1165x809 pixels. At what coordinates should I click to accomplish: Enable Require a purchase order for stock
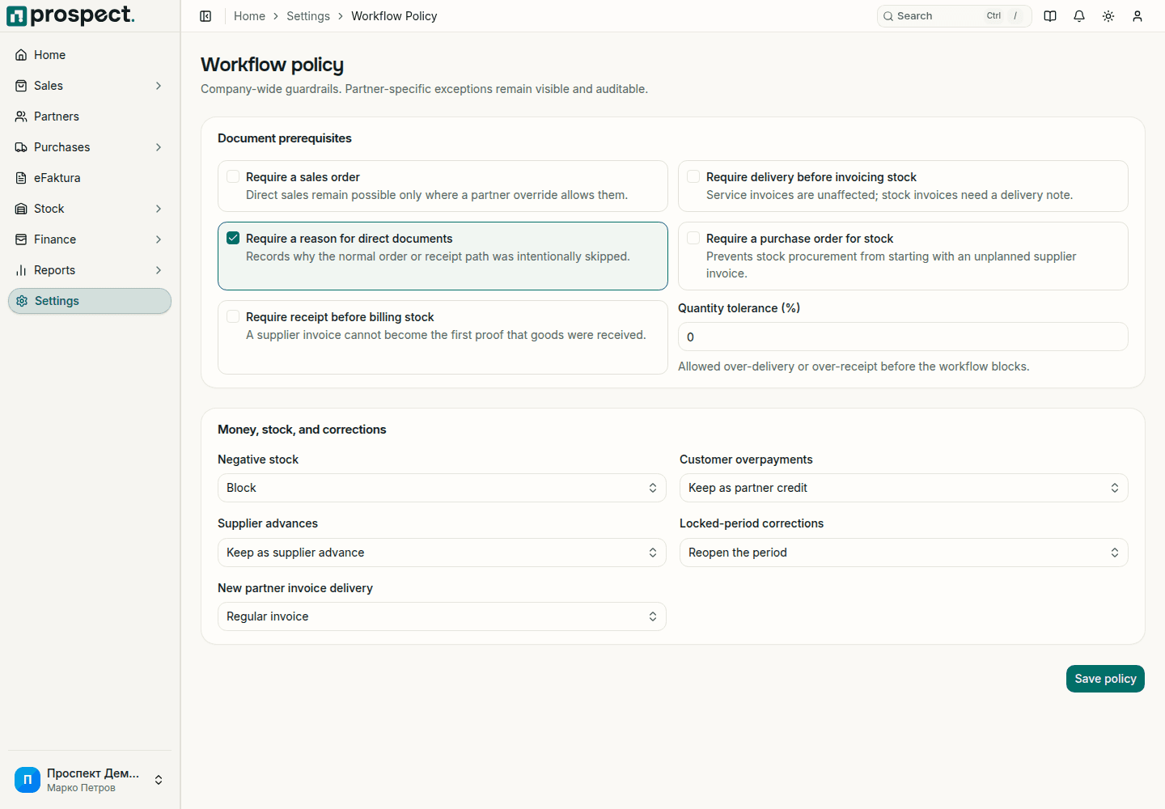pyautogui.click(x=693, y=238)
